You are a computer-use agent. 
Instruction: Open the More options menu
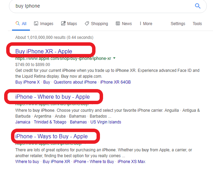[x=146, y=24]
